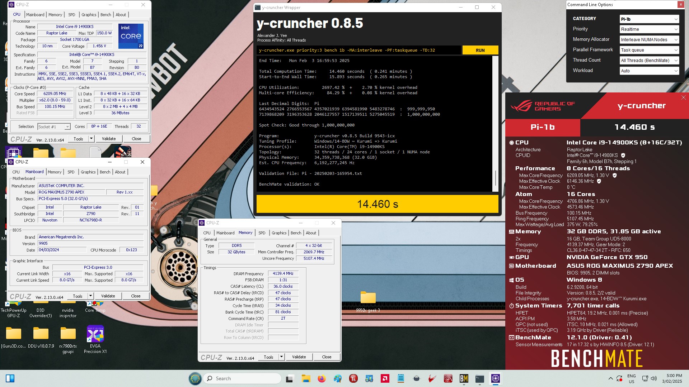Click the red swoosh taskbar icon

pos(432,378)
